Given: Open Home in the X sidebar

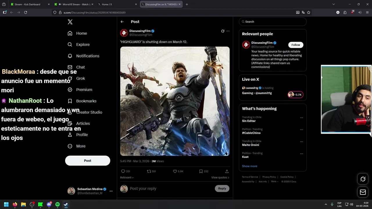Looking at the screenshot, I should 77,33.
